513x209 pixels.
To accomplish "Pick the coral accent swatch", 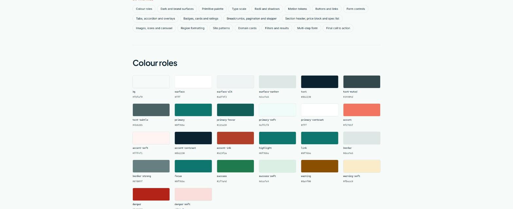I will 362,110.
